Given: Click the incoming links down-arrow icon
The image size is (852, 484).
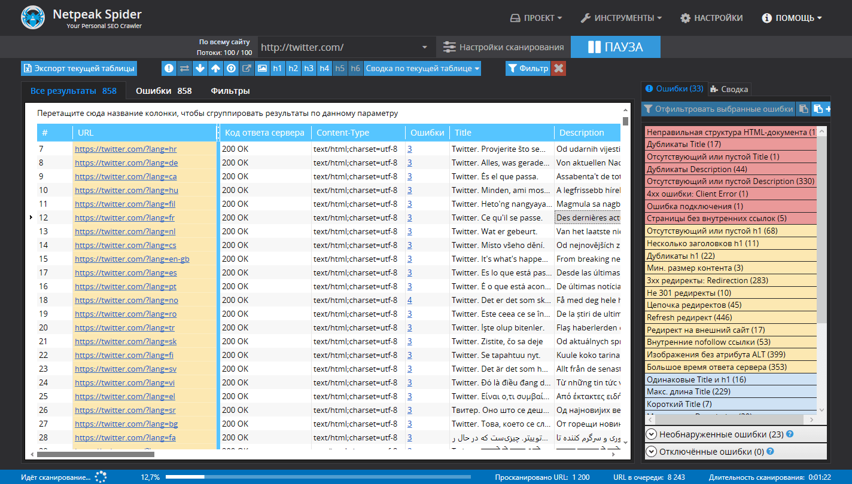Looking at the screenshot, I should [x=200, y=69].
